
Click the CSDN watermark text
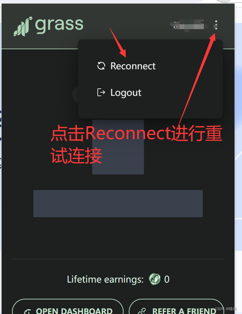coord(226,309)
